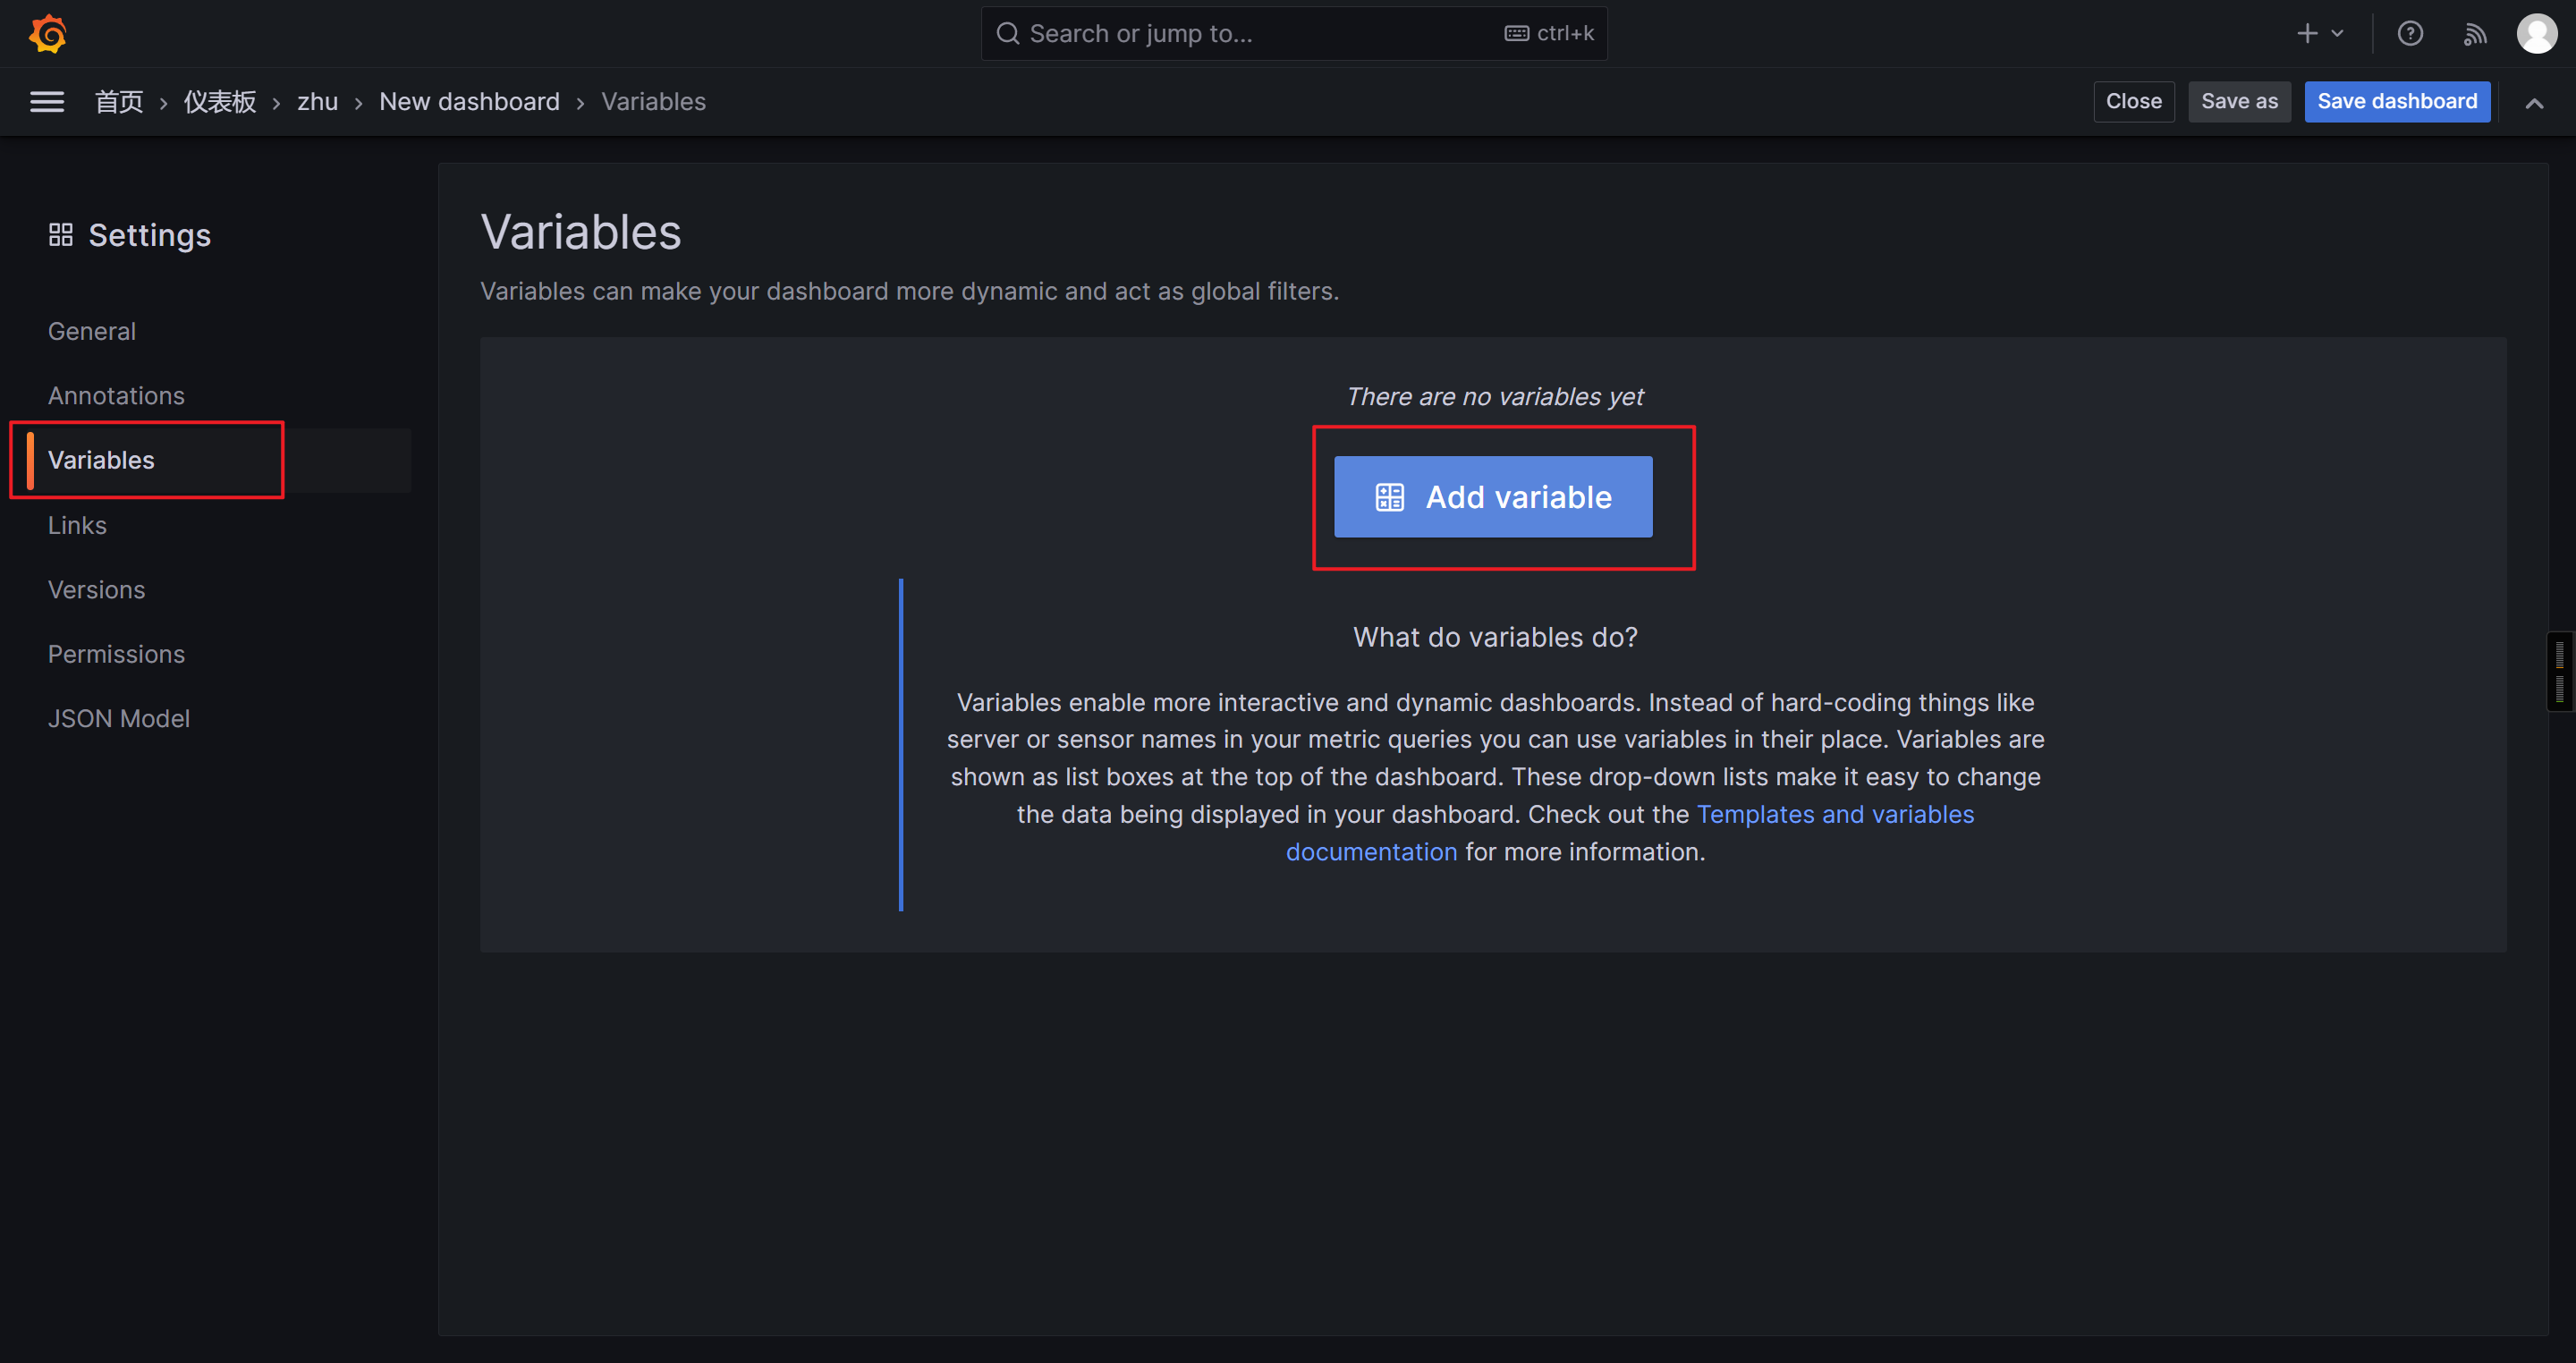Open the user profile avatar
This screenshot has height=1363, width=2576.
click(2537, 33)
